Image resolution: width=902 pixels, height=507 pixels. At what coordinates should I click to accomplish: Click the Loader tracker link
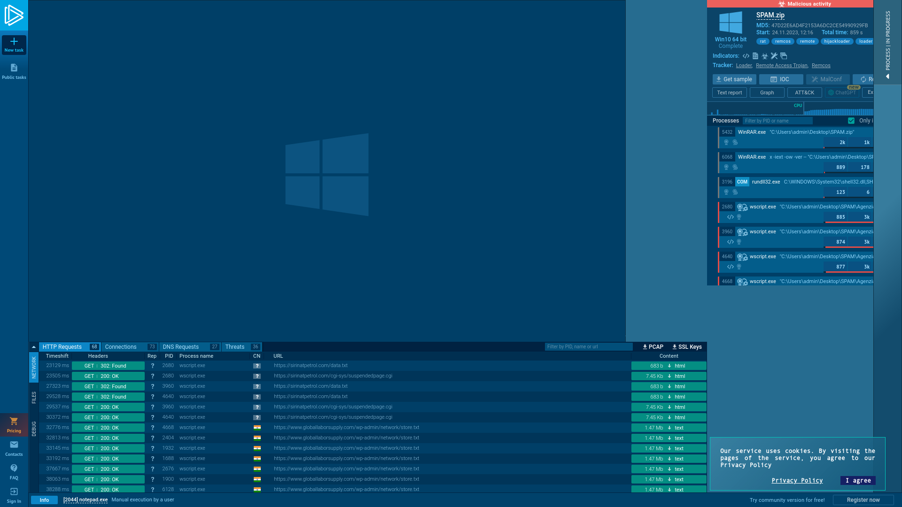pos(743,65)
